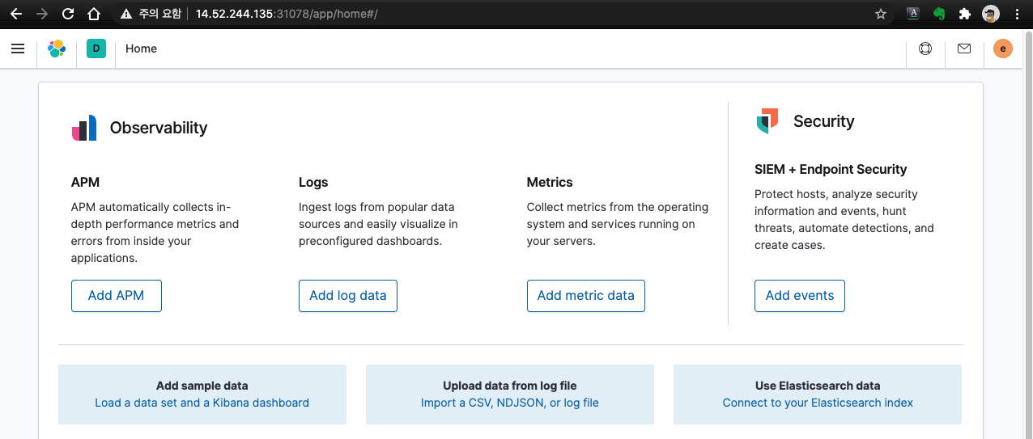Click the Add APM button

pos(117,296)
